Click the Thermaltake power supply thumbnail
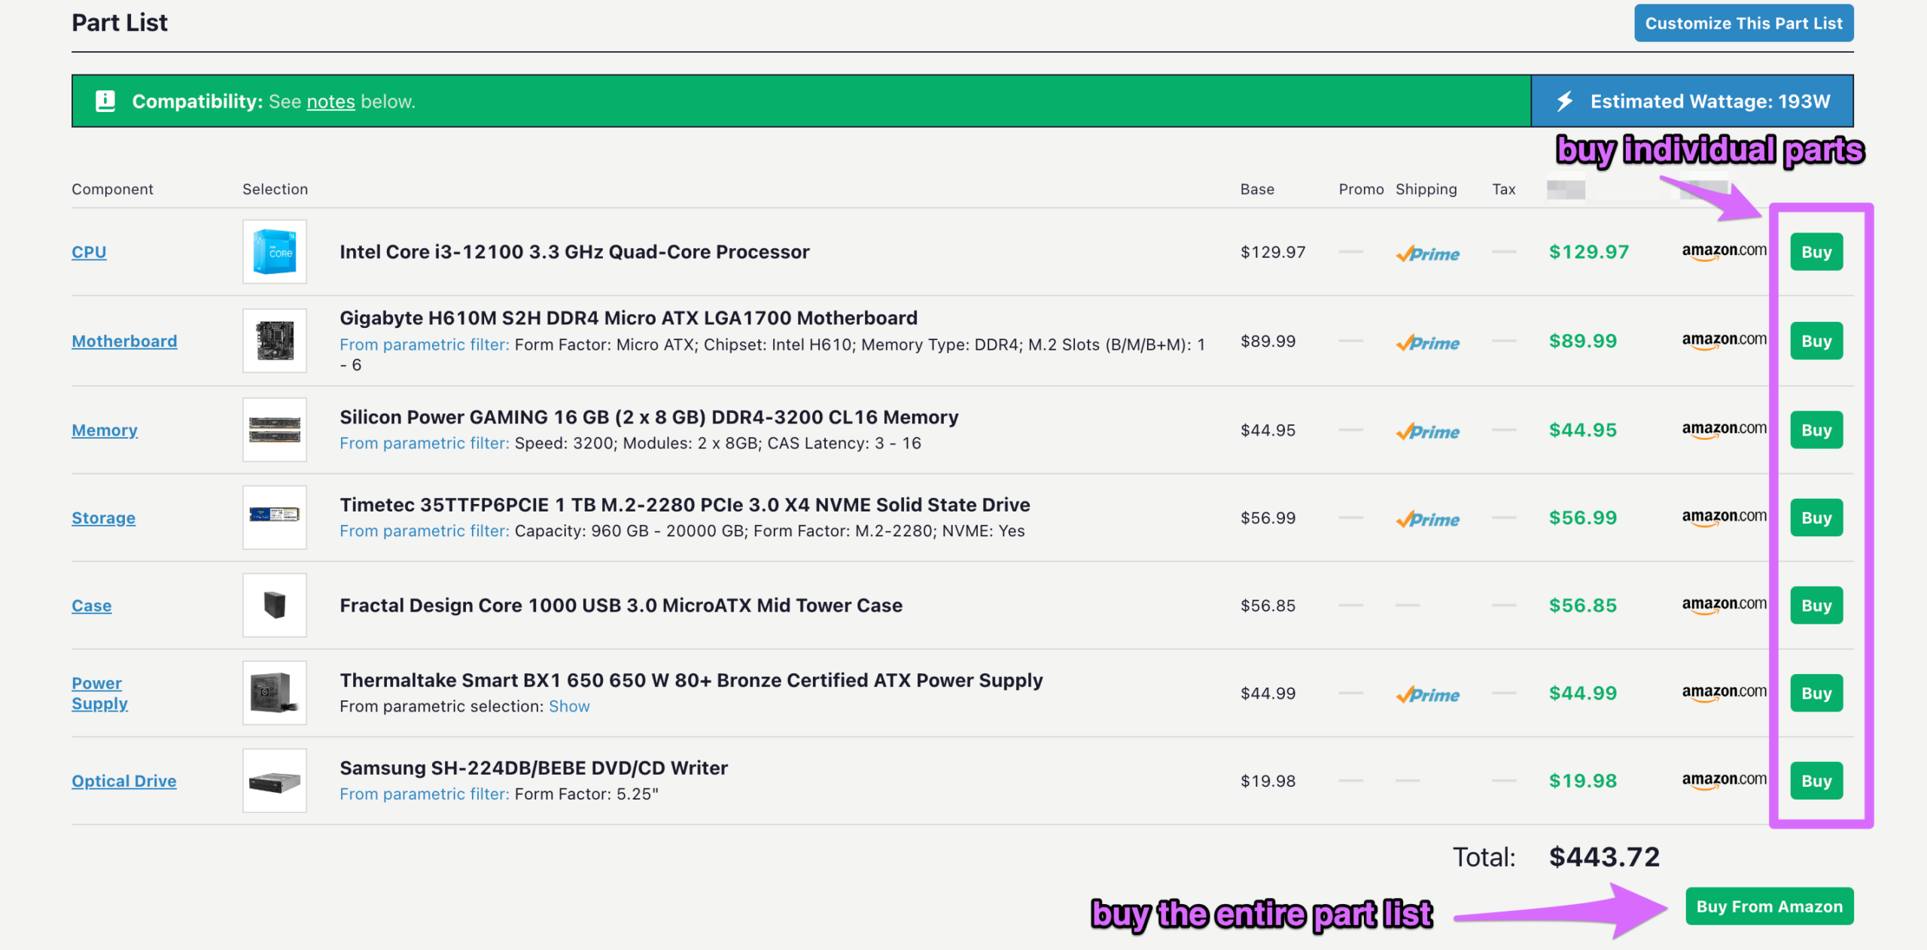The image size is (1927, 950). tap(275, 693)
